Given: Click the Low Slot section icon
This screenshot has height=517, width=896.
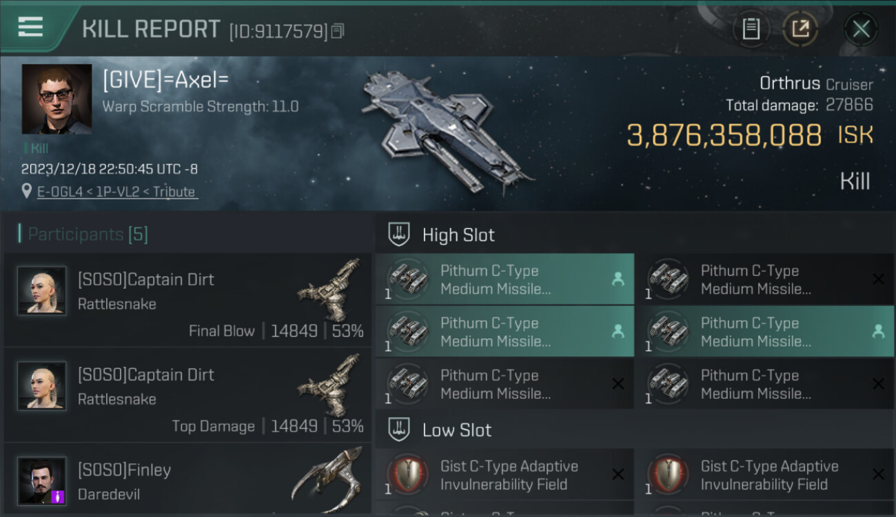Looking at the screenshot, I should [x=400, y=430].
